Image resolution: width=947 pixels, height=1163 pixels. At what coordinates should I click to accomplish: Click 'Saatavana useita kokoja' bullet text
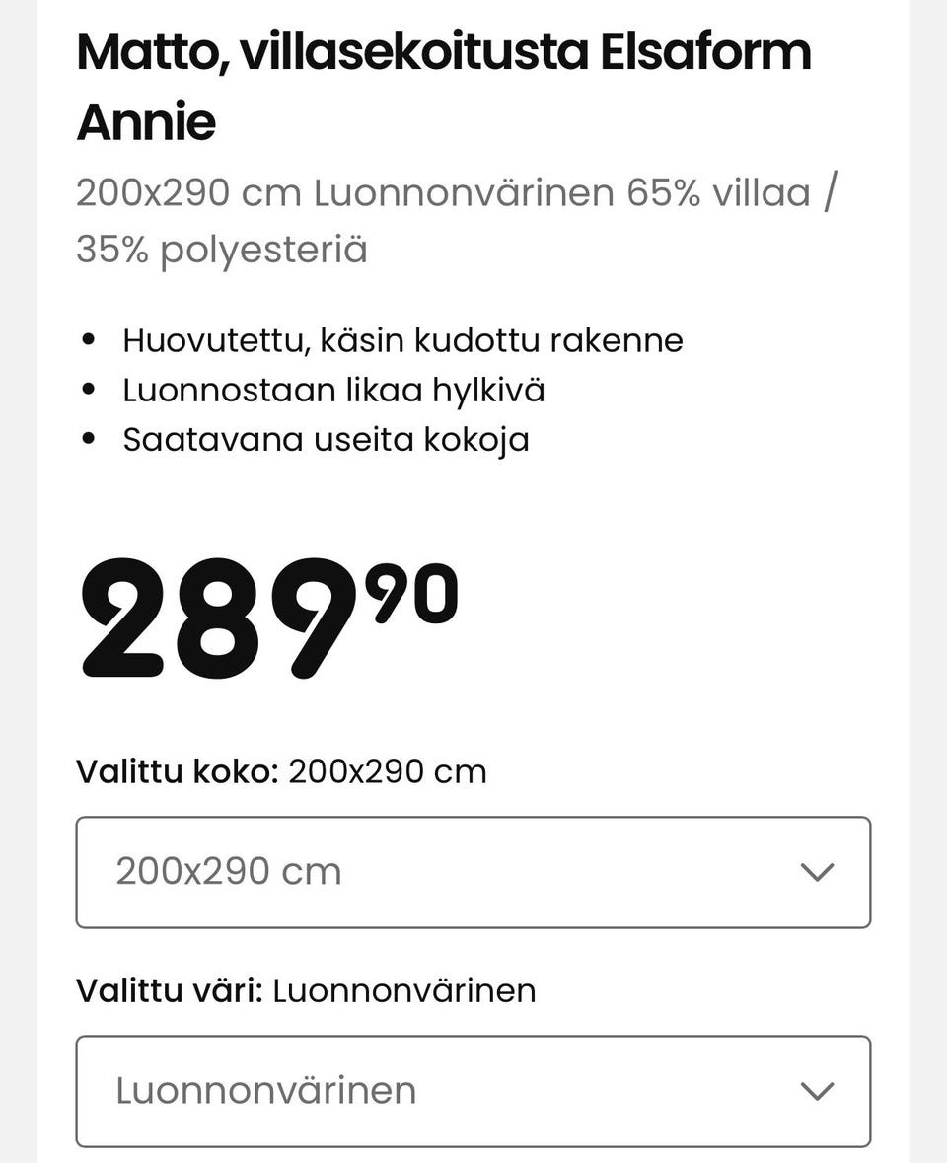coord(326,439)
